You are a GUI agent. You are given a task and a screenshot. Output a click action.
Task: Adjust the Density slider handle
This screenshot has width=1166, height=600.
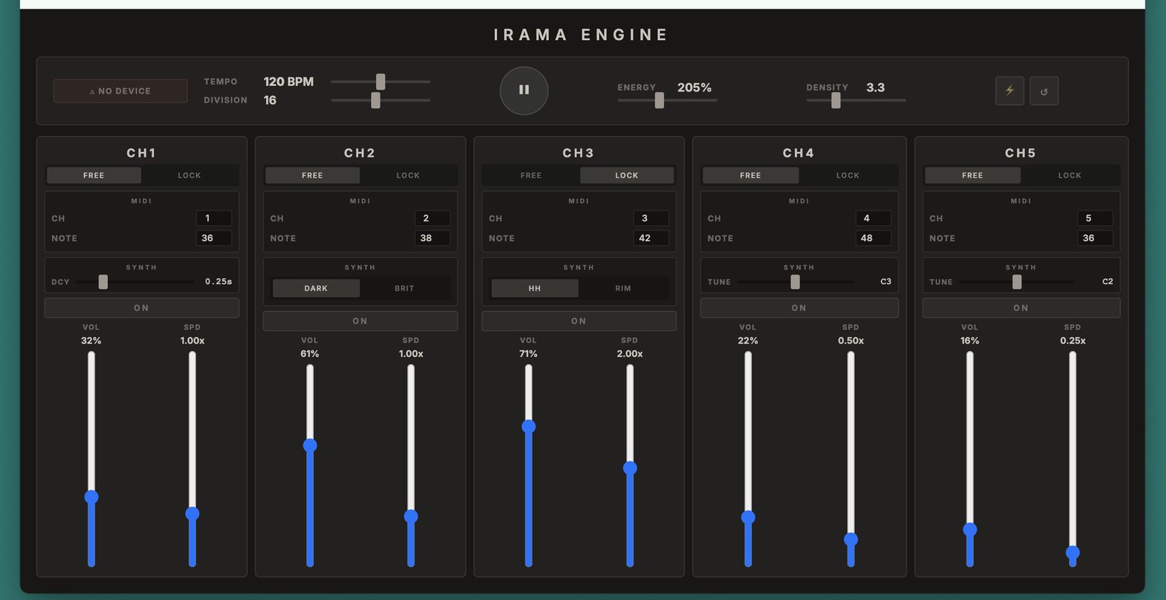836,100
